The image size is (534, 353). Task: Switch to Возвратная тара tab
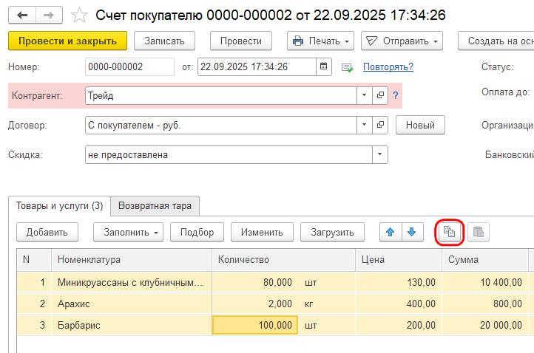[155, 206]
